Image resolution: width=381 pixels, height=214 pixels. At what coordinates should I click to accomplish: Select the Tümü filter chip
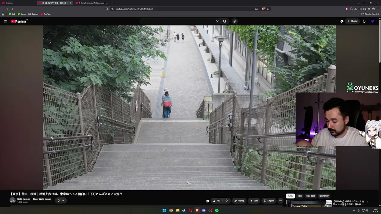290,196
